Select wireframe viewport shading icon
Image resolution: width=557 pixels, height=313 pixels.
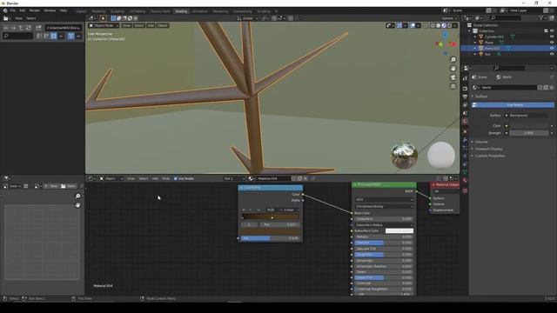[x=433, y=25]
